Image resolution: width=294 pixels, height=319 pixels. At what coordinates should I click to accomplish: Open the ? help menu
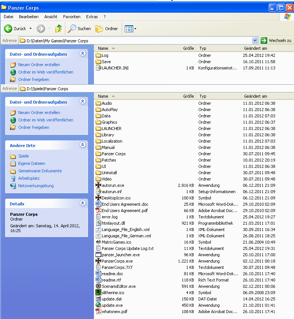pyautogui.click(x=105, y=17)
